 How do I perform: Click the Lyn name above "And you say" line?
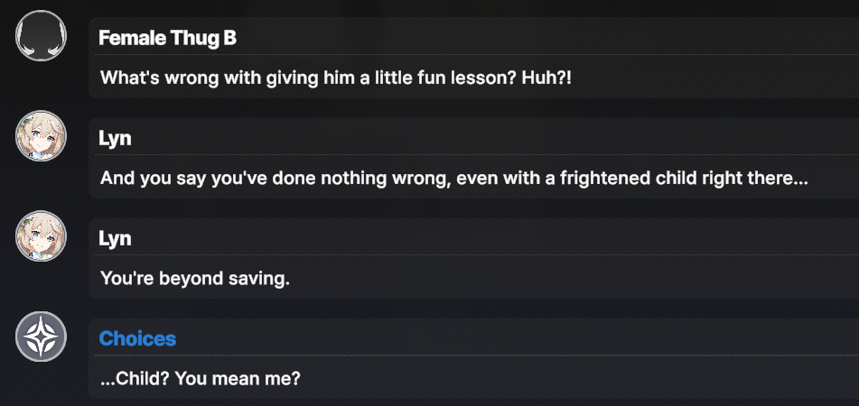[x=115, y=138]
